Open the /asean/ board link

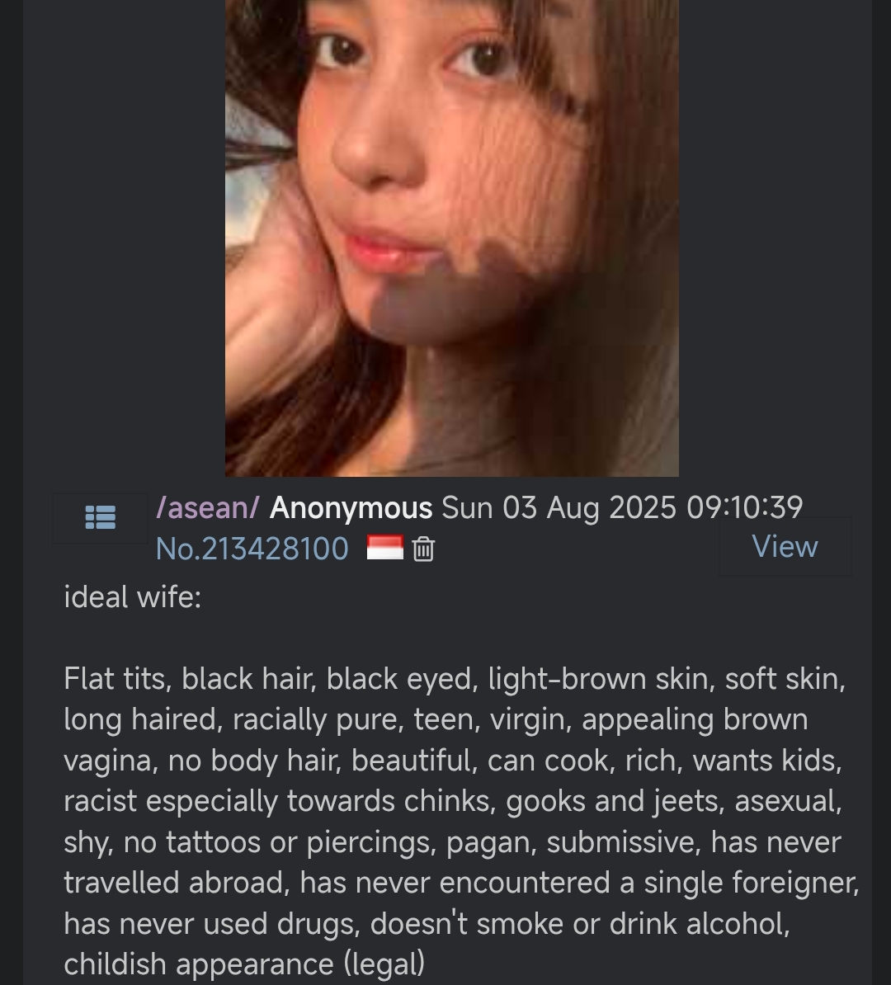tap(207, 507)
